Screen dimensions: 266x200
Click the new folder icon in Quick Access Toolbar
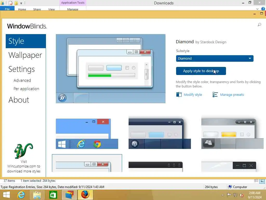[16, 3]
